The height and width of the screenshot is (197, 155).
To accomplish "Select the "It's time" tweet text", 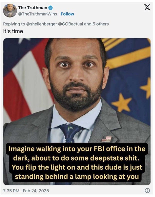I will pyautogui.click(x=13, y=31).
